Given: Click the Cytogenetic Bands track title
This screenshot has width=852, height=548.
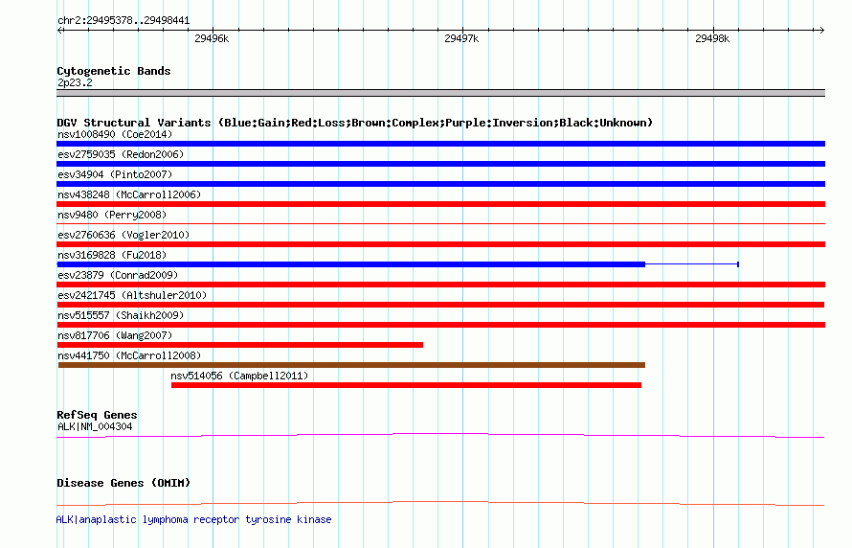Looking at the screenshot, I should (x=114, y=71).
